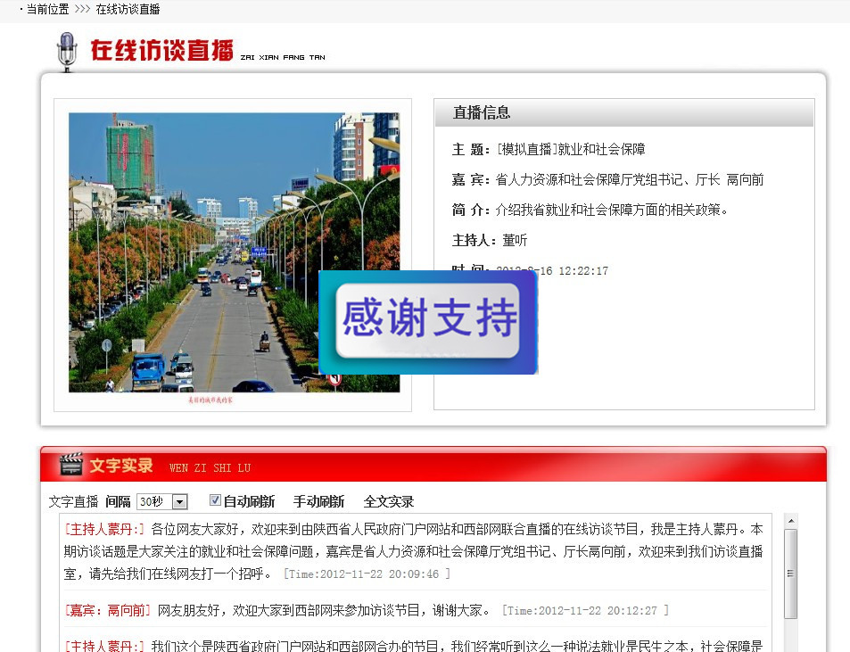This screenshot has height=652, width=850.
Task: Click the 主持人: 董听 line
Action: (x=490, y=240)
